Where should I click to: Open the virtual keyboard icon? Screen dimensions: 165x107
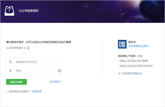pyautogui.click(x=59, y=71)
